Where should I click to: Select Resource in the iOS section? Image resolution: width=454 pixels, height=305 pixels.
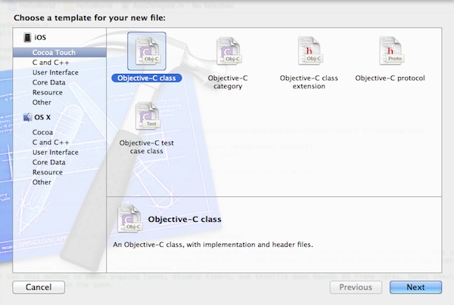tap(47, 92)
